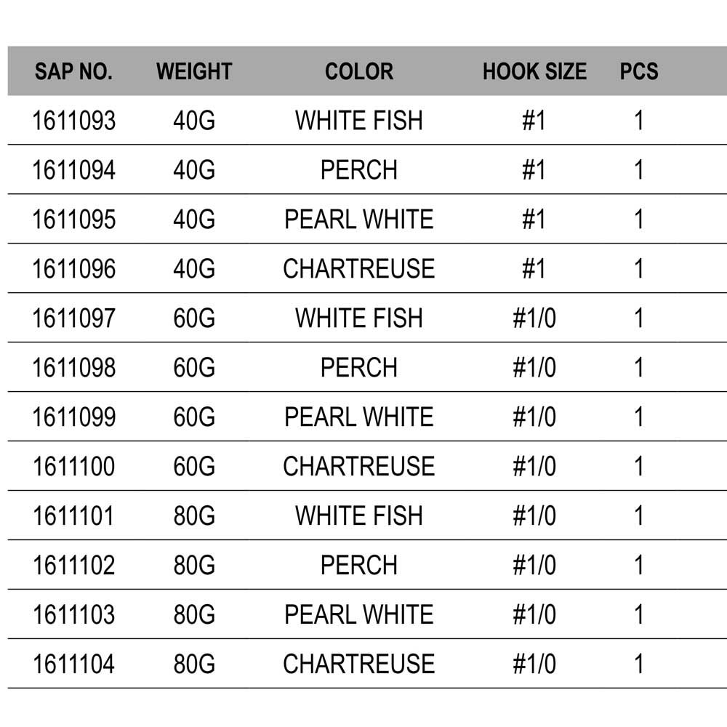Click the #1/0 hook size in row 1611102
This screenshot has height=727, width=727.
534,566
